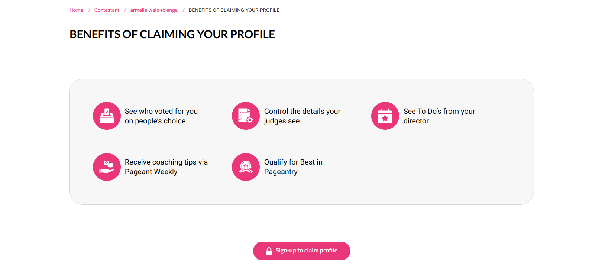The height and width of the screenshot is (271, 592).
Task: Open the Home breadcrumb link
Action: (x=76, y=10)
